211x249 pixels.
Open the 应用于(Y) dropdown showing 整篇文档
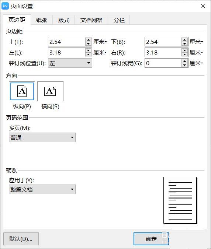click(42, 189)
